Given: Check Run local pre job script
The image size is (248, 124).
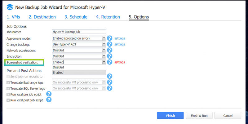Looking at the screenshot, I should click(8, 95).
